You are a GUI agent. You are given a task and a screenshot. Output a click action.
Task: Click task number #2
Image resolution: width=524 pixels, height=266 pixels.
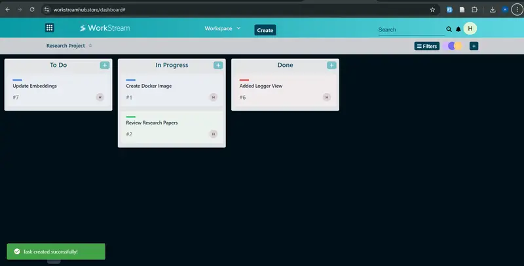coord(129,134)
